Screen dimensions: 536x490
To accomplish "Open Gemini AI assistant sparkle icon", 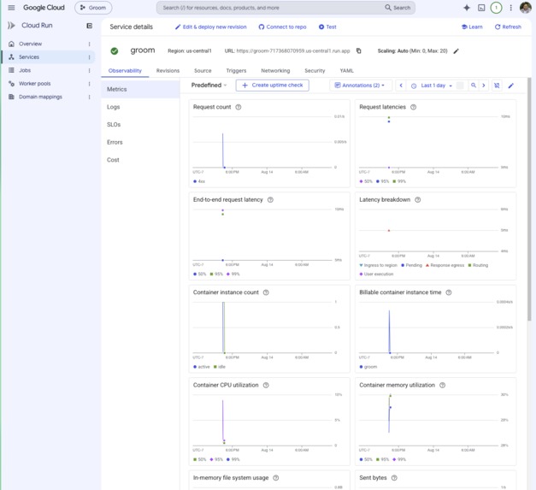I will point(467,8).
